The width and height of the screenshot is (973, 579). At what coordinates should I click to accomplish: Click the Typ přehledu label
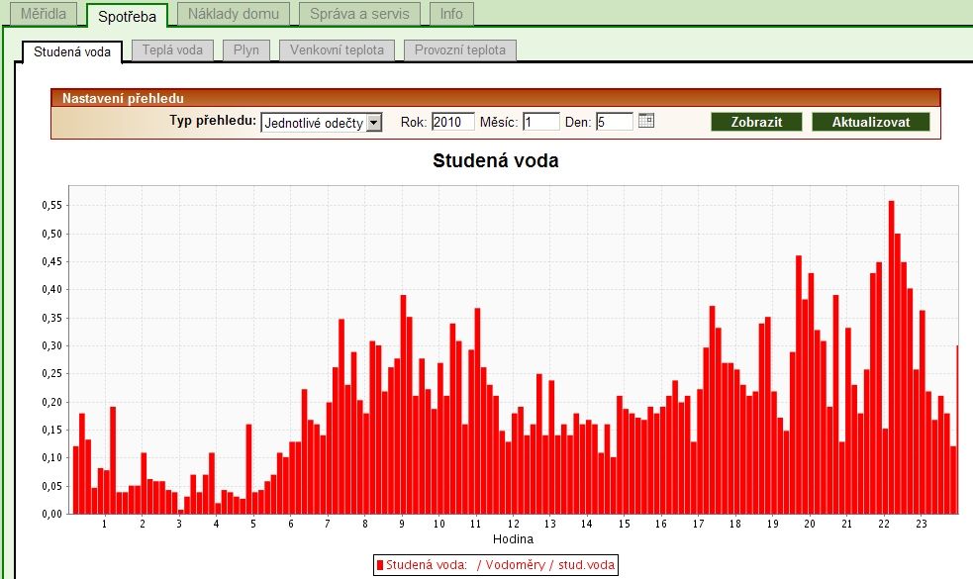click(x=212, y=121)
